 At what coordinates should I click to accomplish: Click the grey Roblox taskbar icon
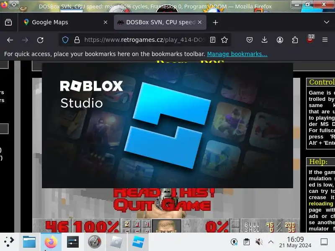116,242
